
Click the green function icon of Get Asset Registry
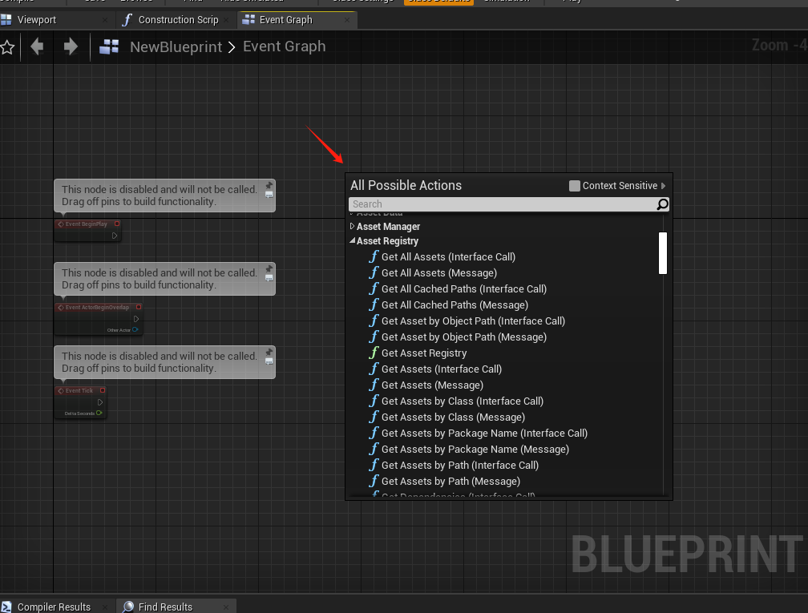pyautogui.click(x=374, y=353)
